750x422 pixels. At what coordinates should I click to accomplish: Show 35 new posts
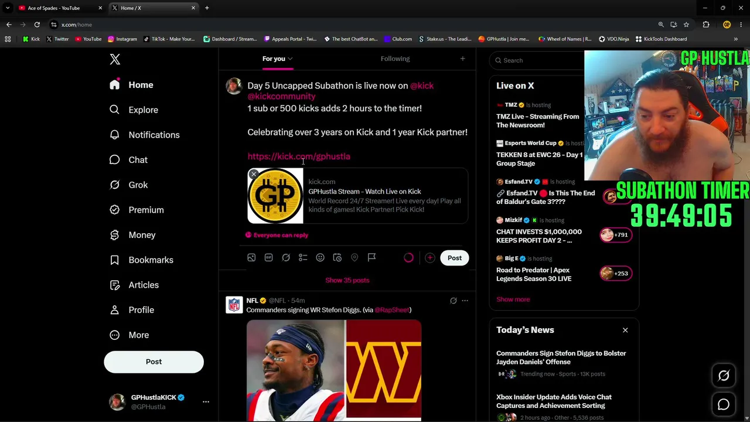click(x=347, y=280)
